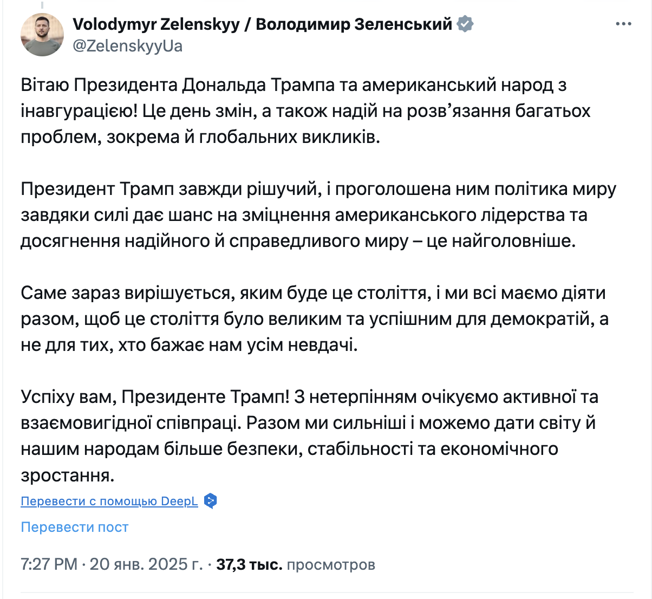Click the "Перевести пост" button

tap(75, 527)
